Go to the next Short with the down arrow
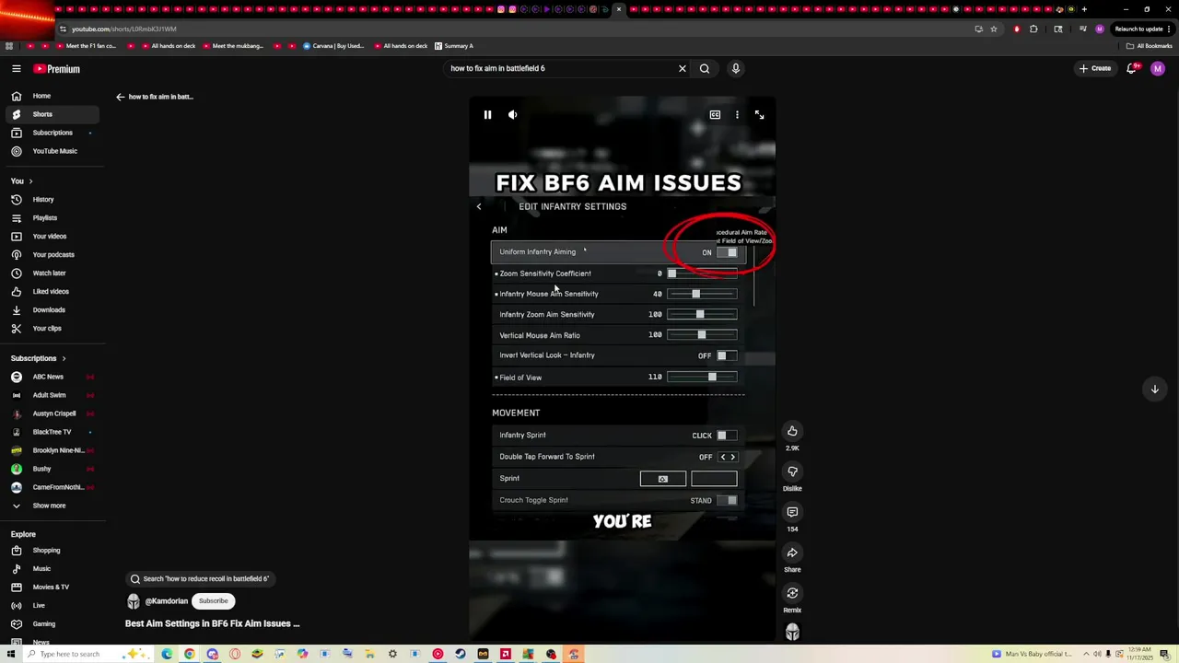 pos(1154,389)
